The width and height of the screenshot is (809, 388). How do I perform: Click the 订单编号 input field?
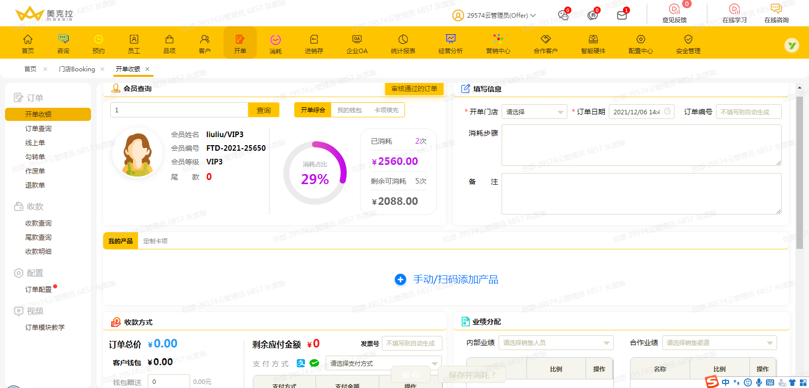(x=748, y=112)
